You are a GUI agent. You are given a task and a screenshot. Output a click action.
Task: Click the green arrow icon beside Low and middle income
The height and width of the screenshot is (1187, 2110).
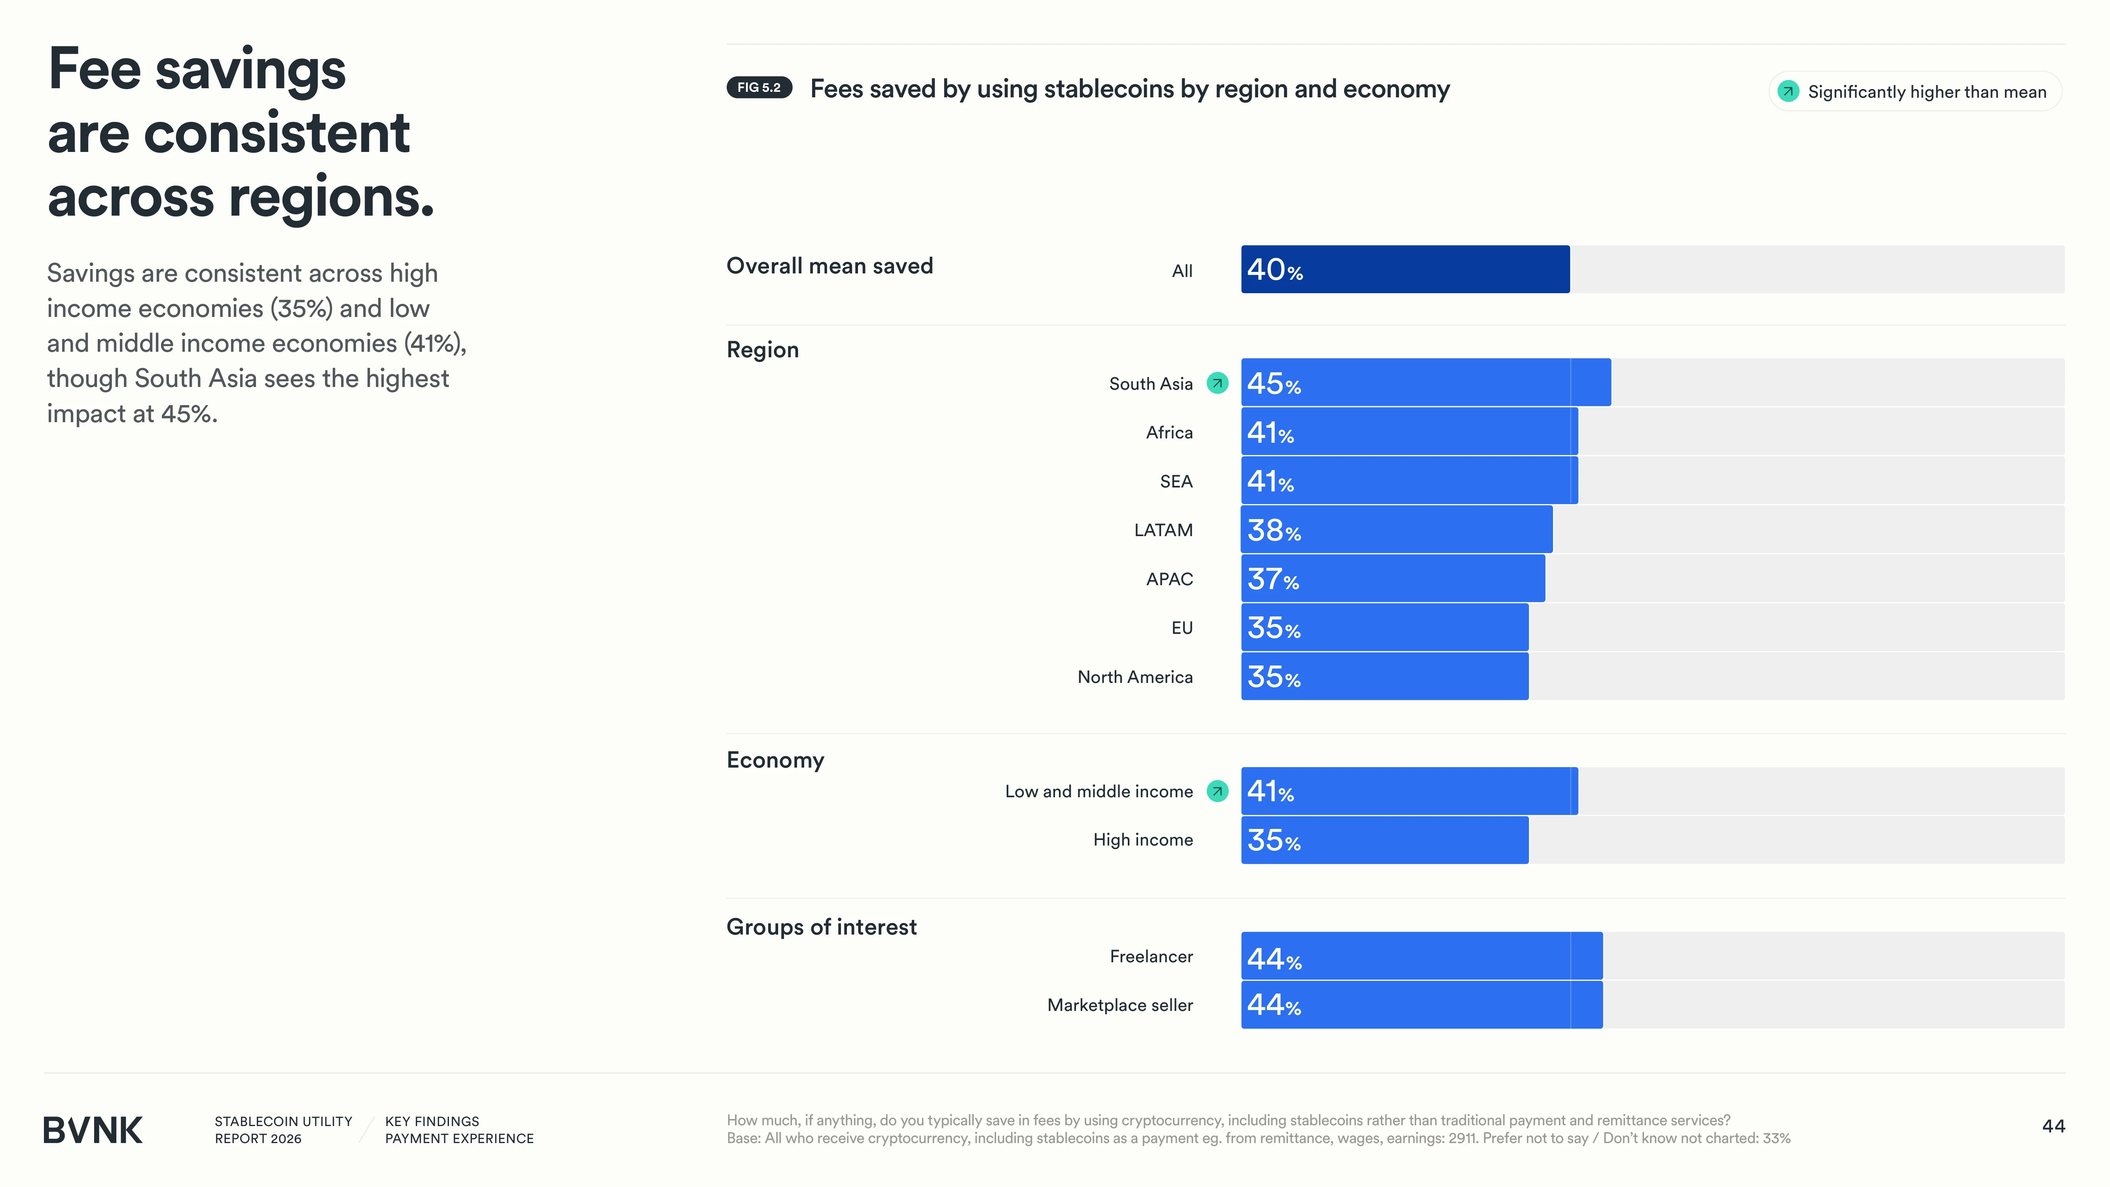tap(1218, 791)
